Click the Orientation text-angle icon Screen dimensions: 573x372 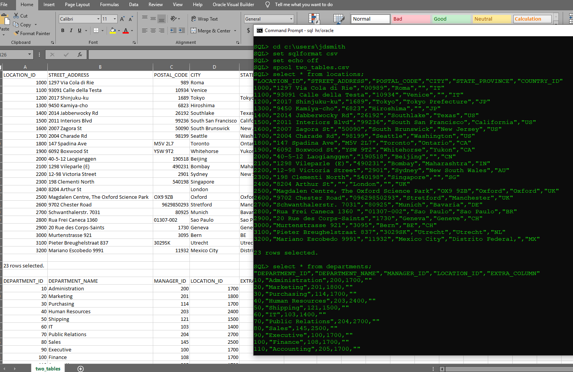point(173,18)
